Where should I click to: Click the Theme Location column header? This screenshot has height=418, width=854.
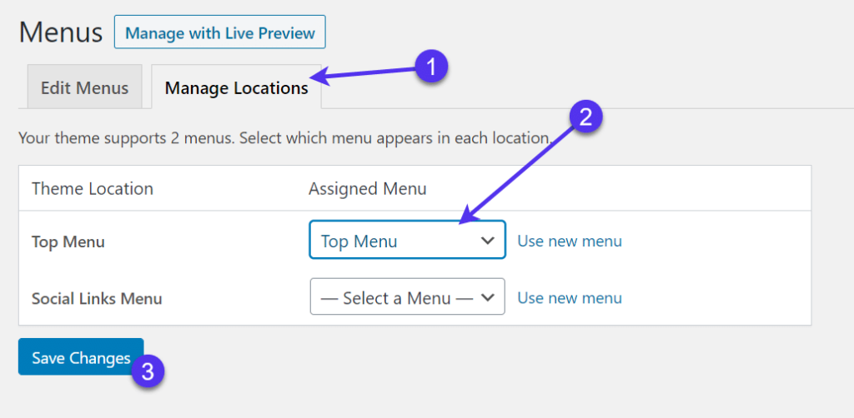[x=93, y=189]
